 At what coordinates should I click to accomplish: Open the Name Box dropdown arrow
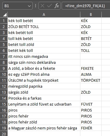[x=29, y=6]
